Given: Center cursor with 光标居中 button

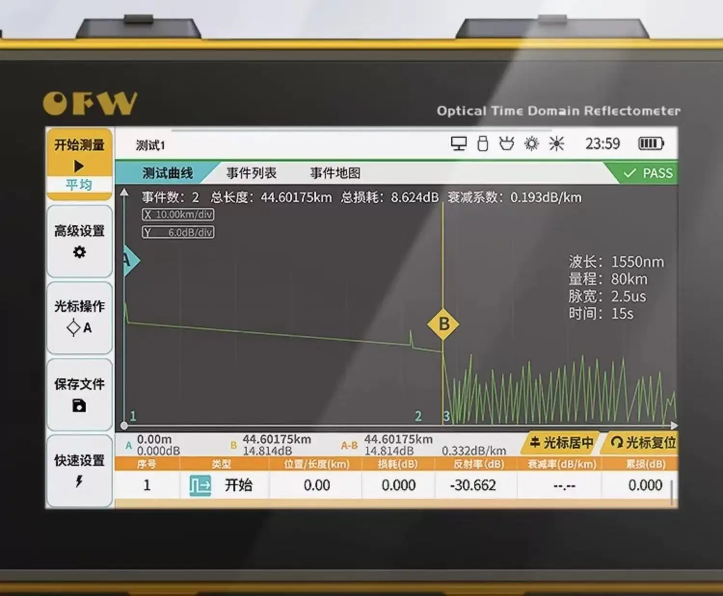Looking at the screenshot, I should (560, 442).
